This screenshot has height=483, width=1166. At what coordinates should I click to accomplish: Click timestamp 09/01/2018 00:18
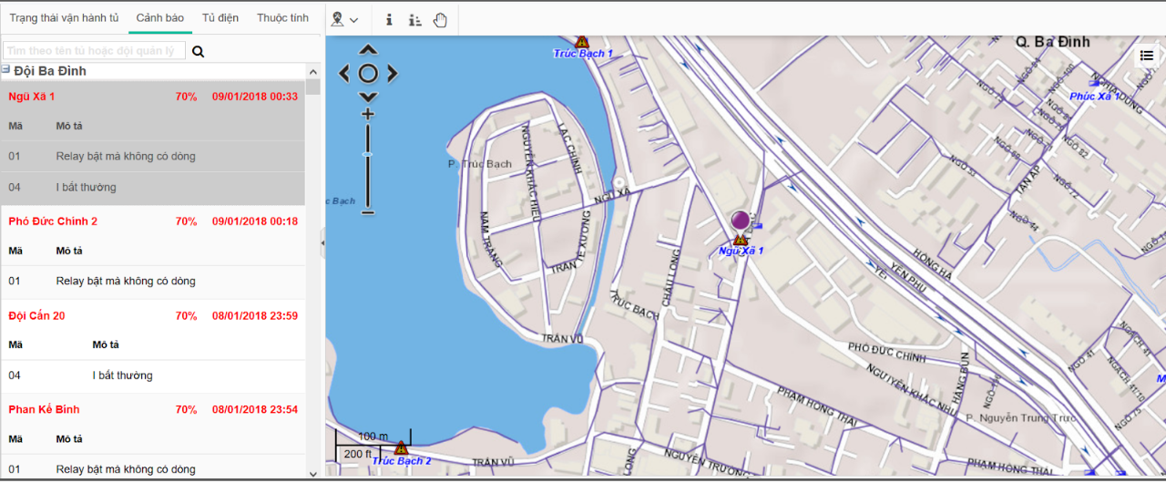pos(255,221)
